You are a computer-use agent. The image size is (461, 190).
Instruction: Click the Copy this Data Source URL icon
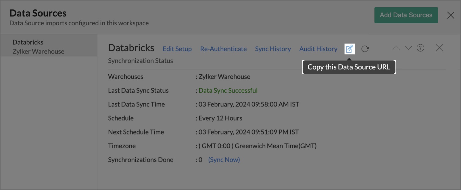pos(349,49)
